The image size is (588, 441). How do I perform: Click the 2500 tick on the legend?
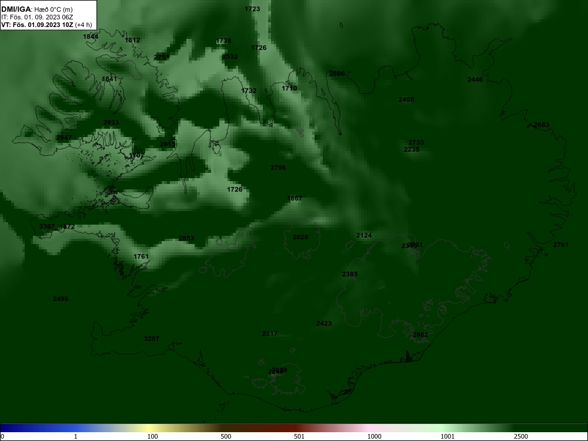pyautogui.click(x=520, y=436)
